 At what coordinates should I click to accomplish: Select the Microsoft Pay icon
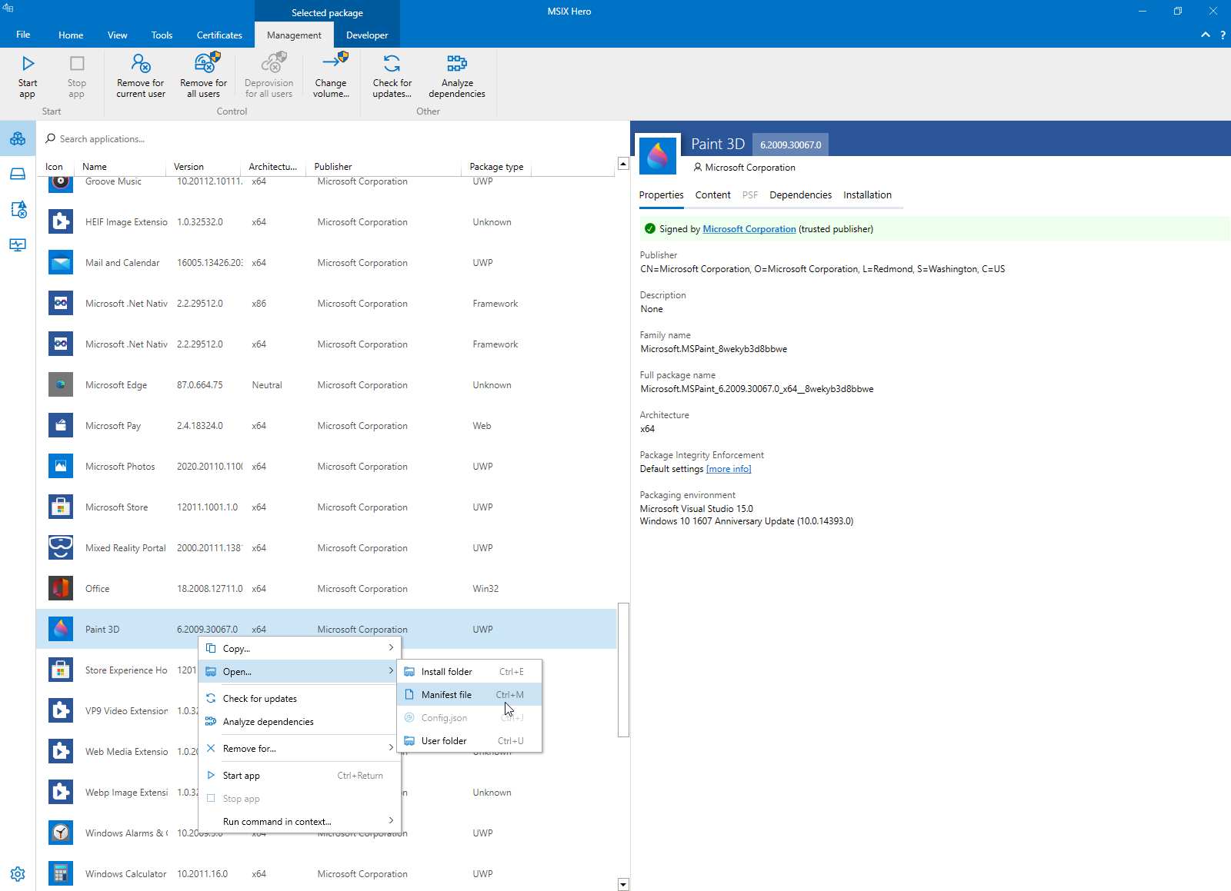tap(61, 426)
